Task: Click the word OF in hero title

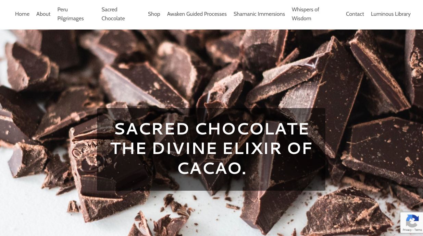Action: 300,149
